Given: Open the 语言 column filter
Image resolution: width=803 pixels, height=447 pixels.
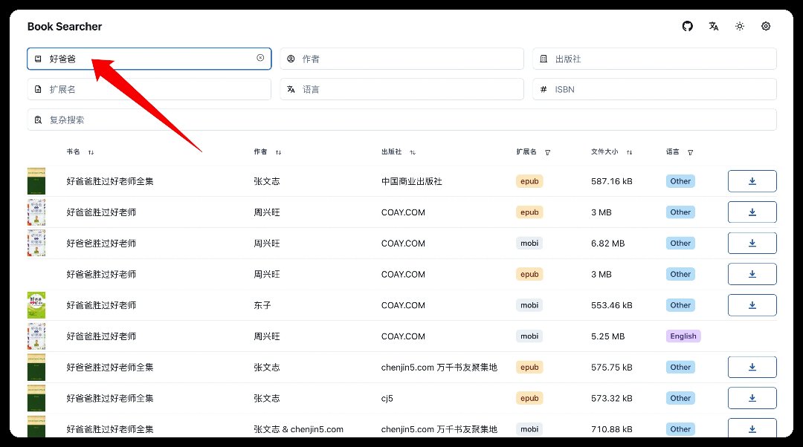Looking at the screenshot, I should pyautogui.click(x=691, y=152).
